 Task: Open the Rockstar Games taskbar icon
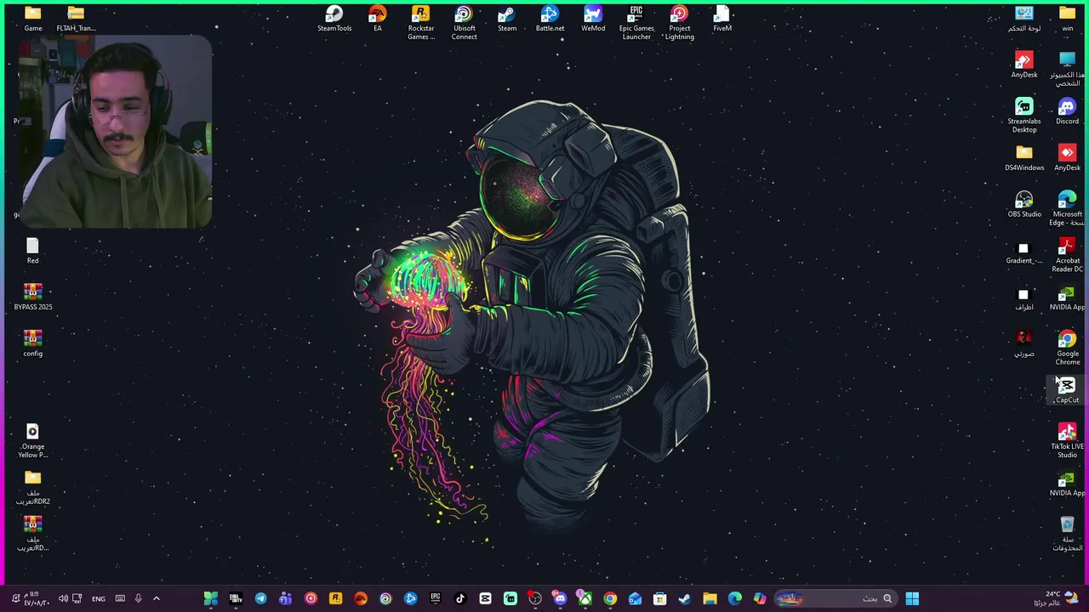[335, 598]
